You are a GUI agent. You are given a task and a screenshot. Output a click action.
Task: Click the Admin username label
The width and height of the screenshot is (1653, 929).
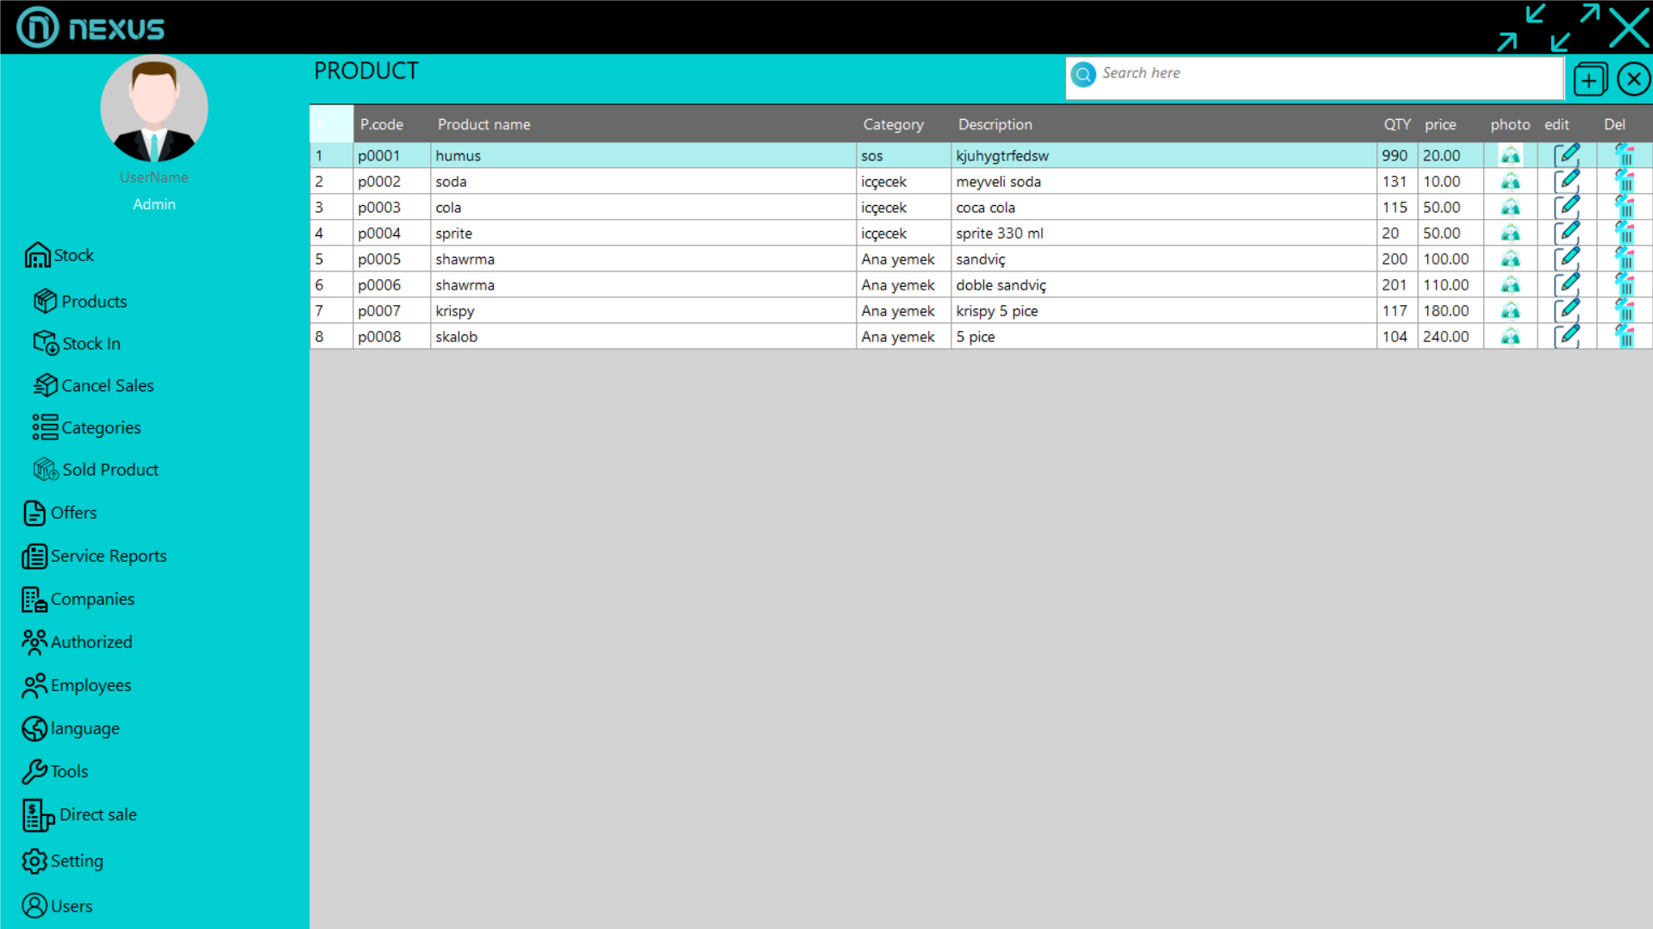pyautogui.click(x=154, y=204)
